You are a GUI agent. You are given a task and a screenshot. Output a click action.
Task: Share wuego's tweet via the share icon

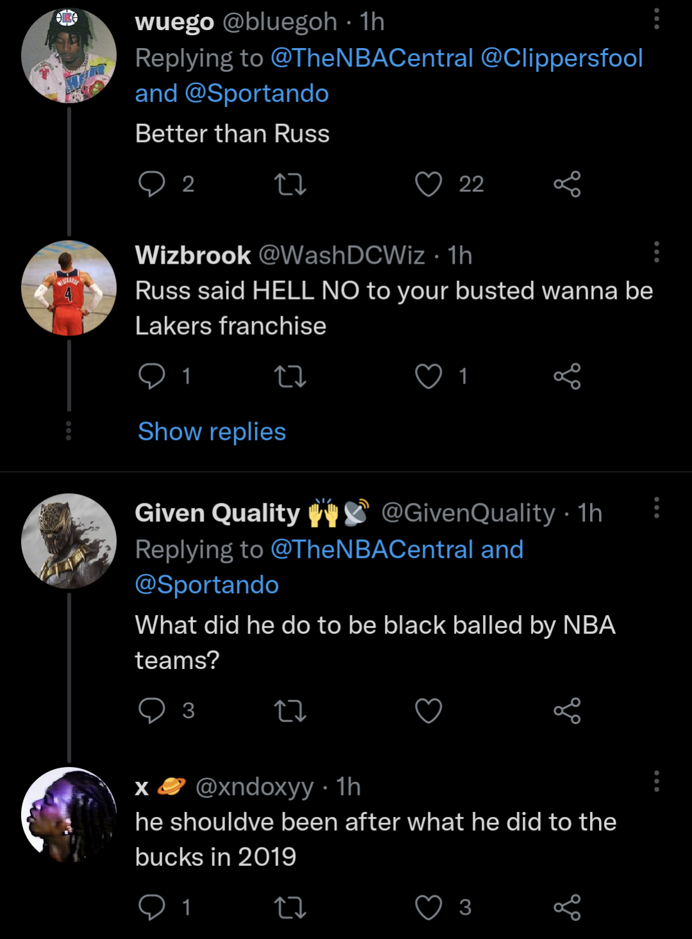coord(568,184)
